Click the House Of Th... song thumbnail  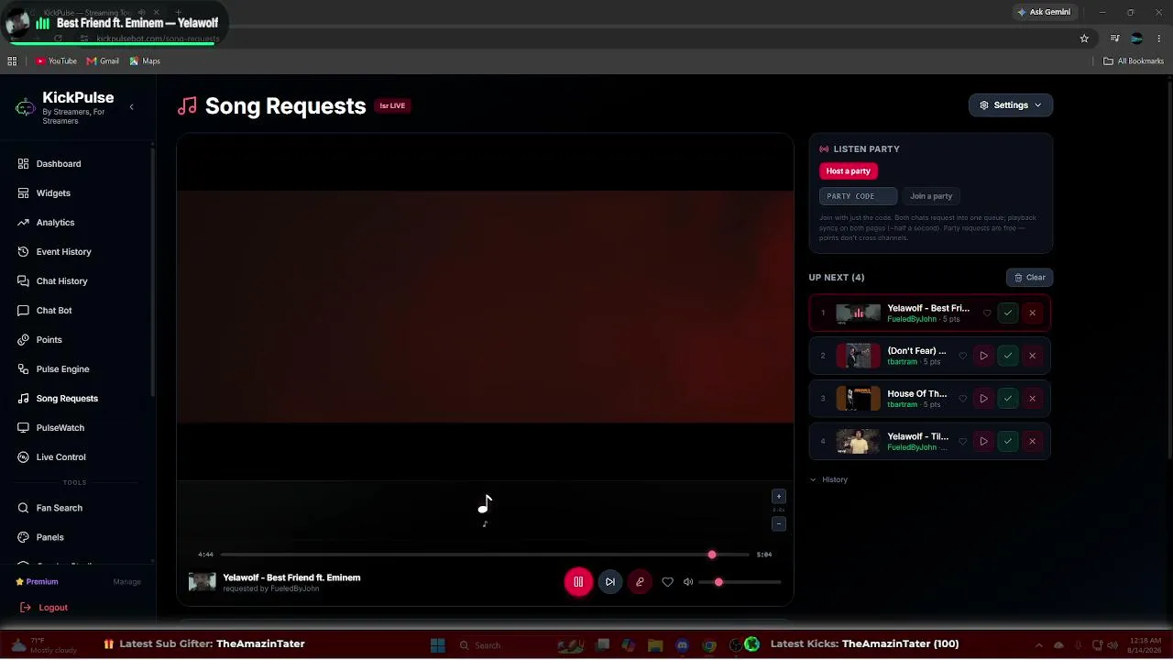pyautogui.click(x=858, y=399)
